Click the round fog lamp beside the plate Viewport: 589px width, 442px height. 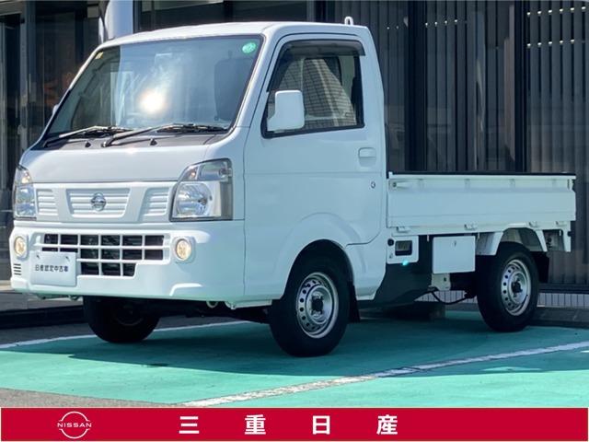(20, 246)
